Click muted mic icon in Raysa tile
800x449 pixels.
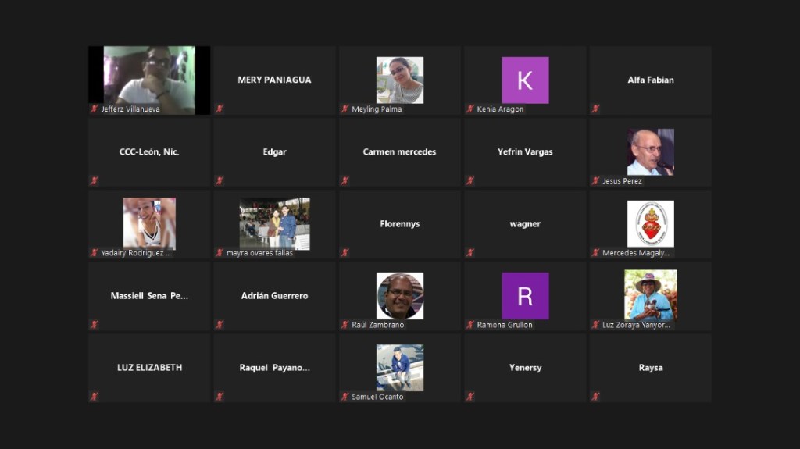pyautogui.click(x=595, y=397)
